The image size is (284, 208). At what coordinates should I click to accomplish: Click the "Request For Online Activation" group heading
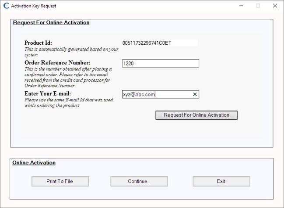point(51,22)
